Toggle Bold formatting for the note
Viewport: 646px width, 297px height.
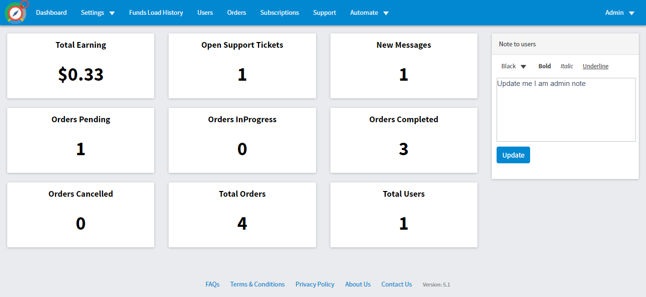click(544, 66)
